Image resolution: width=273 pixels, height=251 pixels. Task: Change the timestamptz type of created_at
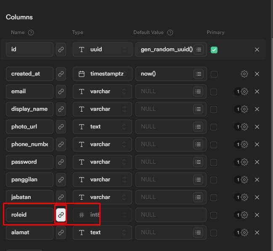[x=102, y=74]
